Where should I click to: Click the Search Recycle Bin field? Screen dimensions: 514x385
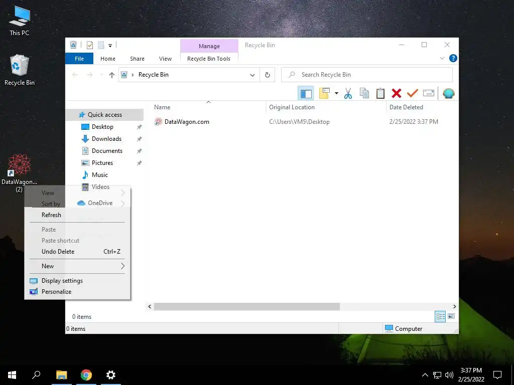(367, 75)
